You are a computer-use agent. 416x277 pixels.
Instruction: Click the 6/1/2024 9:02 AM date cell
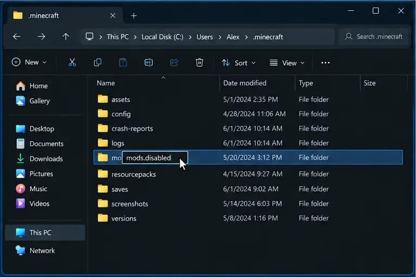tap(251, 189)
